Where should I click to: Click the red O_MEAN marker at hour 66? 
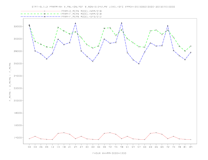(x=156, y=133)
